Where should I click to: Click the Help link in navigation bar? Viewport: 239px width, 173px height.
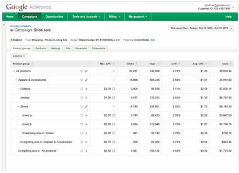coord(228,17)
